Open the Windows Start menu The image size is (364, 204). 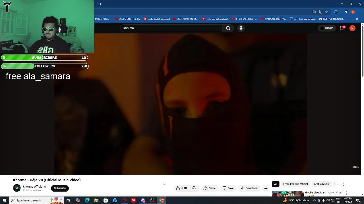click(4, 200)
